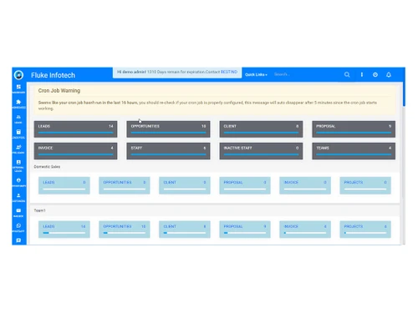Expand the Quick Links dropdown

click(256, 74)
